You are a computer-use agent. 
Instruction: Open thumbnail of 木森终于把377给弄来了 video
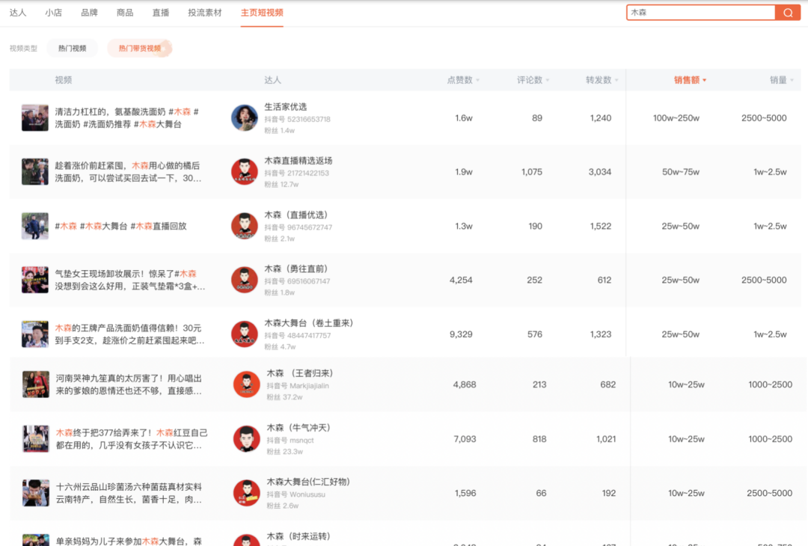pos(36,439)
